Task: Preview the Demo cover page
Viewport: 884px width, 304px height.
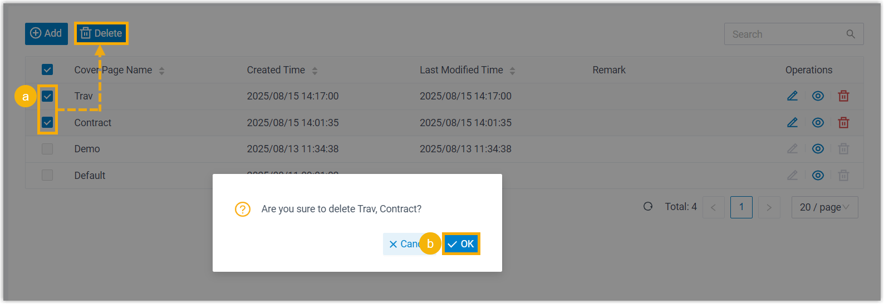Action: [818, 149]
